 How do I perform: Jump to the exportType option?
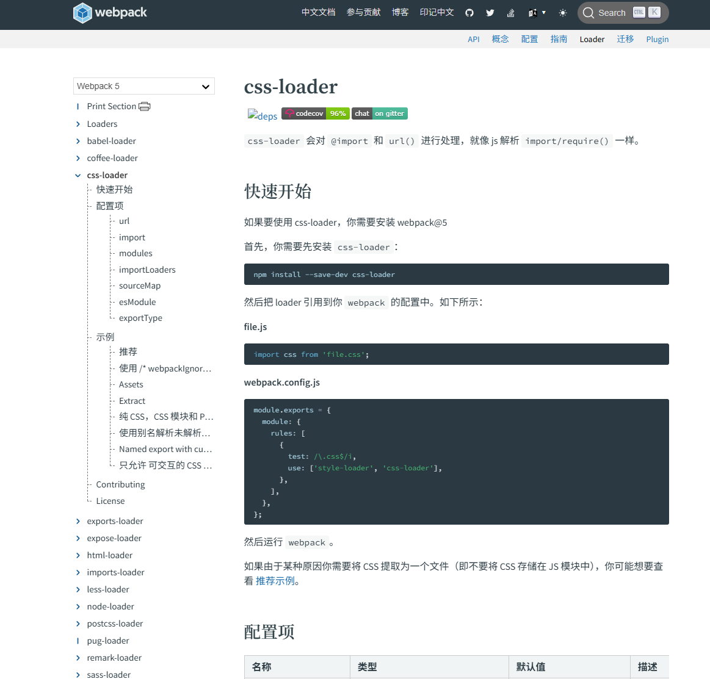click(x=140, y=318)
